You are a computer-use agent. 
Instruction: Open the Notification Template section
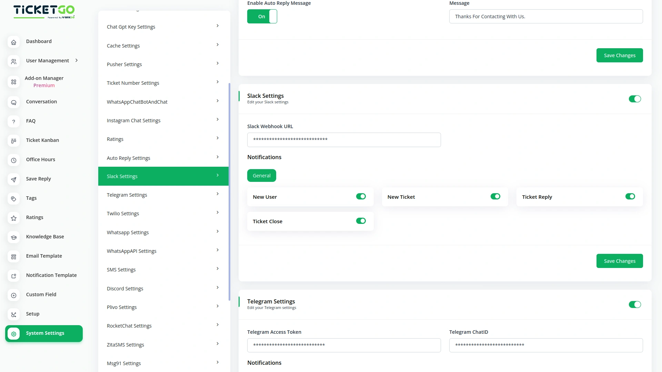pos(51,275)
